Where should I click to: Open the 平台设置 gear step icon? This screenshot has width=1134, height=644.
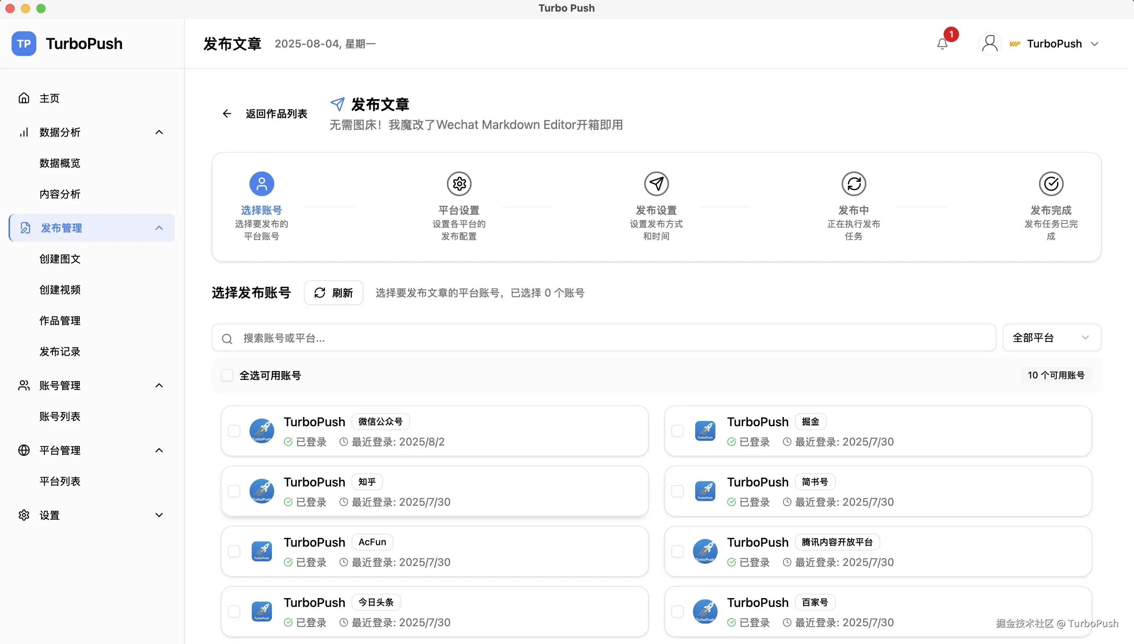pyautogui.click(x=459, y=183)
